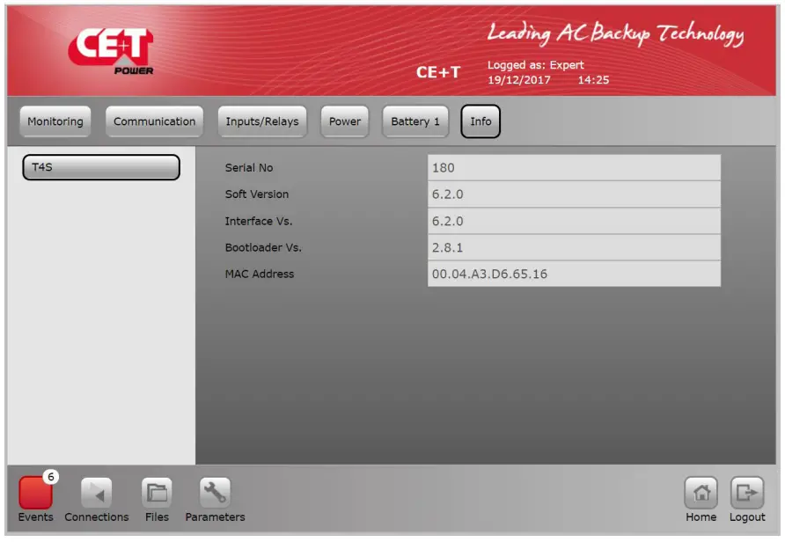Open the Inputs/Relays tab

pyautogui.click(x=262, y=121)
